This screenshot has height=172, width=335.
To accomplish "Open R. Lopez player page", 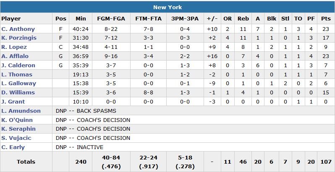I will click(x=14, y=47).
